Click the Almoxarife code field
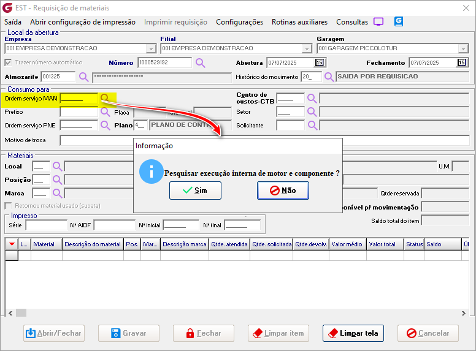Viewport: 476px width, 351px height. click(x=58, y=77)
